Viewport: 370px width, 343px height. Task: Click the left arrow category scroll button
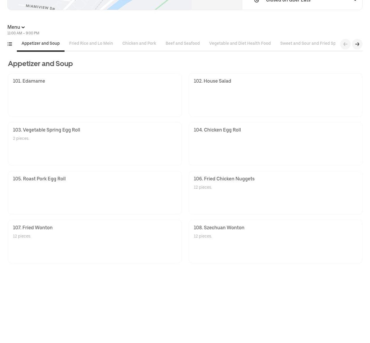(x=345, y=44)
